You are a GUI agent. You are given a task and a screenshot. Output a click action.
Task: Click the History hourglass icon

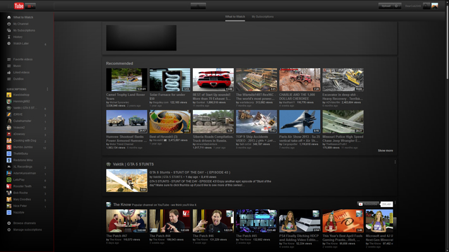click(x=9, y=37)
